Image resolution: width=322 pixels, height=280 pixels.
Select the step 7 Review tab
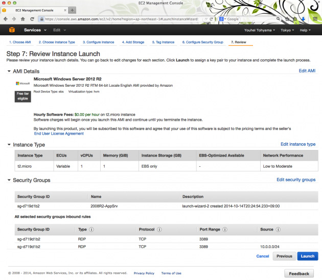tap(239, 42)
